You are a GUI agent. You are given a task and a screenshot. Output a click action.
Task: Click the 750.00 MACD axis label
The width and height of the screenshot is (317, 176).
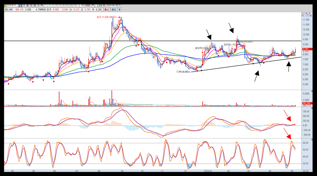coord(306,111)
